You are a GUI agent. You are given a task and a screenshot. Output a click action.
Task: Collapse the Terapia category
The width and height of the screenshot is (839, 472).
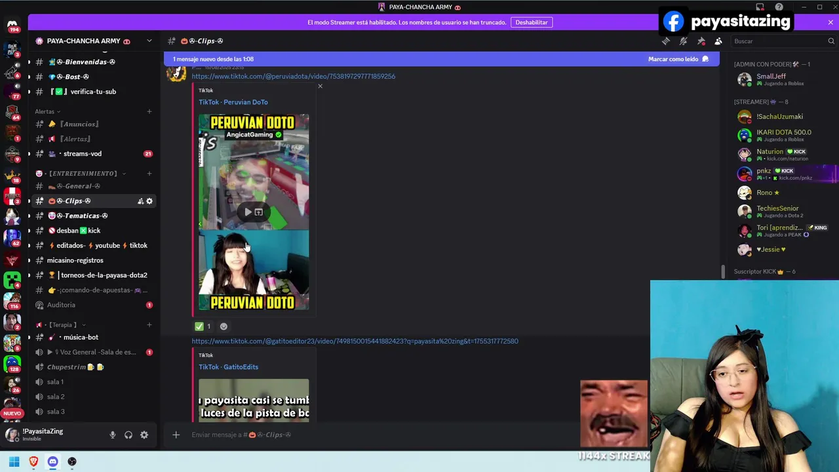61,324
